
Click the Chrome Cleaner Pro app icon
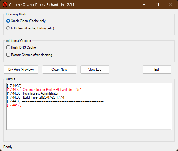[x=5, y=5]
